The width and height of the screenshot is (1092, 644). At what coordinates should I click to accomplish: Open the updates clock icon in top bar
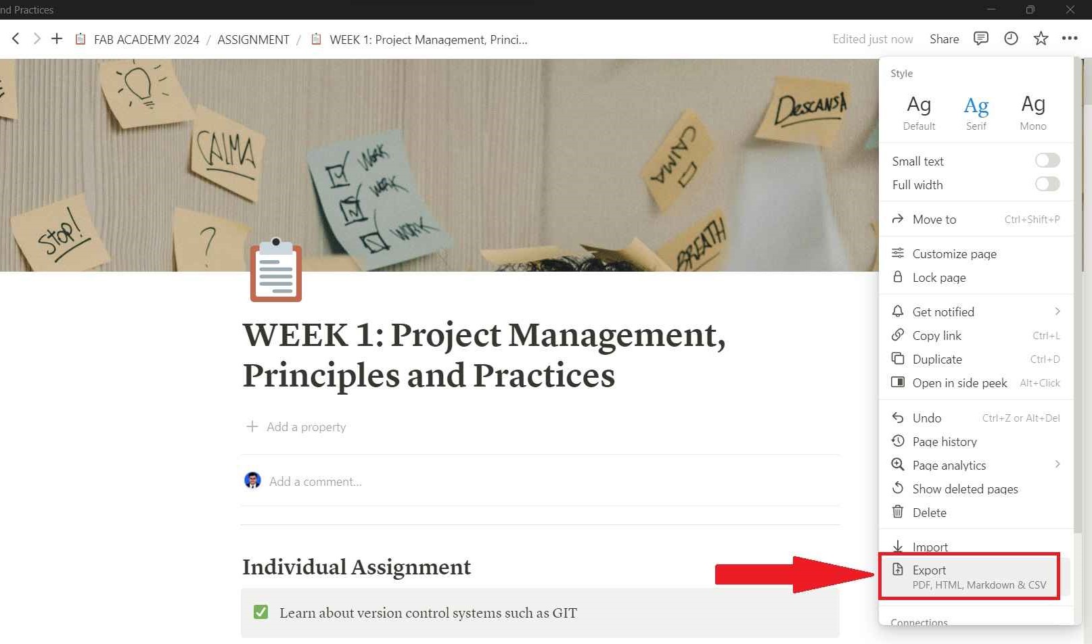pos(1011,39)
